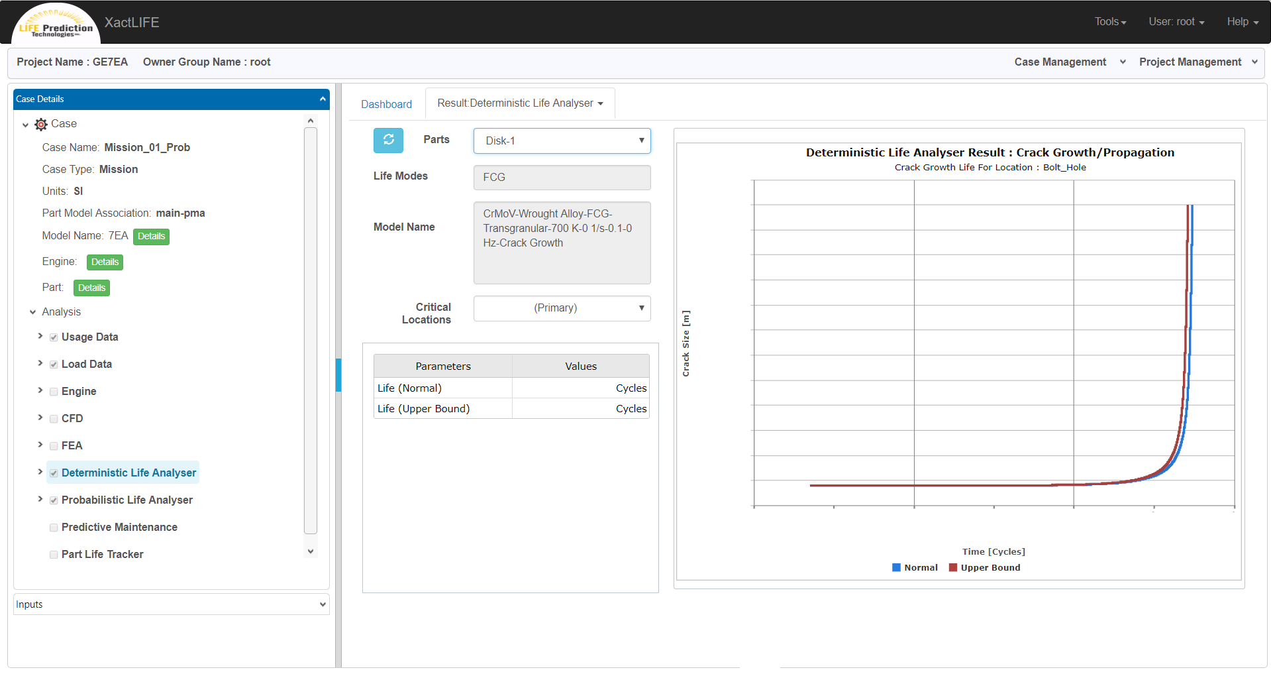
Task: Expand the Probabilistic Life Analyser arrow
Action: [x=40, y=499]
